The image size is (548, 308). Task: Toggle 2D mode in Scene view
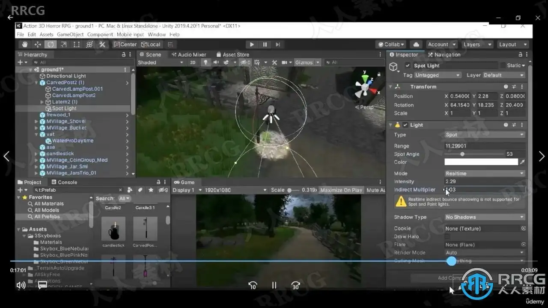193,62
